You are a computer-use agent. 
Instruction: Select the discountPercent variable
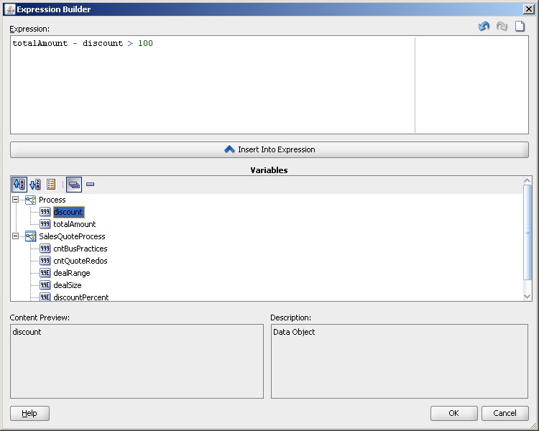pos(81,297)
